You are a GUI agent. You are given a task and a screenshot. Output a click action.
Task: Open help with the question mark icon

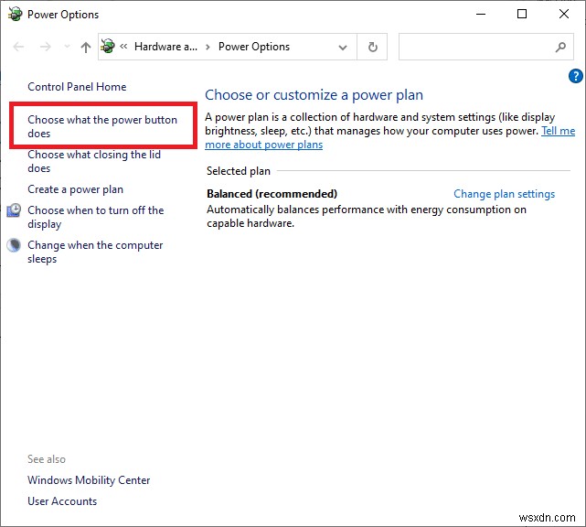(x=575, y=77)
